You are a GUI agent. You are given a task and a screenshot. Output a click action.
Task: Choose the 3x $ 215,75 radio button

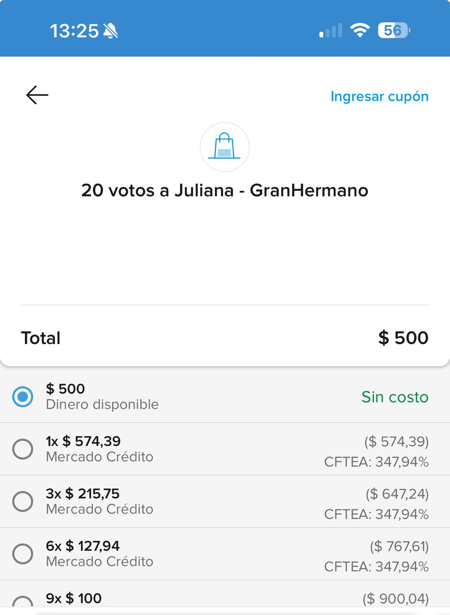click(23, 501)
